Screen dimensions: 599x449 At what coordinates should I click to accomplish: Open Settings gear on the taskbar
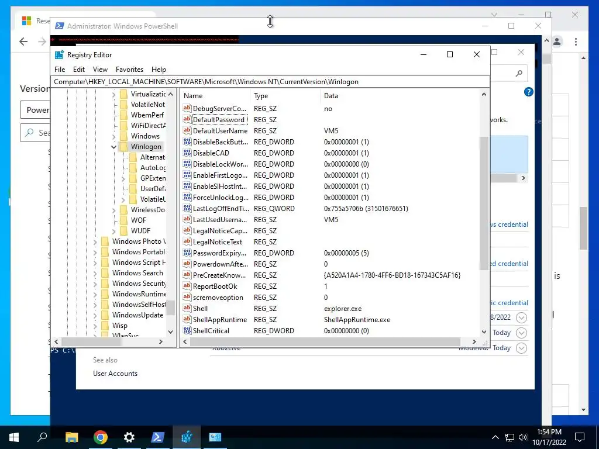tap(129, 437)
